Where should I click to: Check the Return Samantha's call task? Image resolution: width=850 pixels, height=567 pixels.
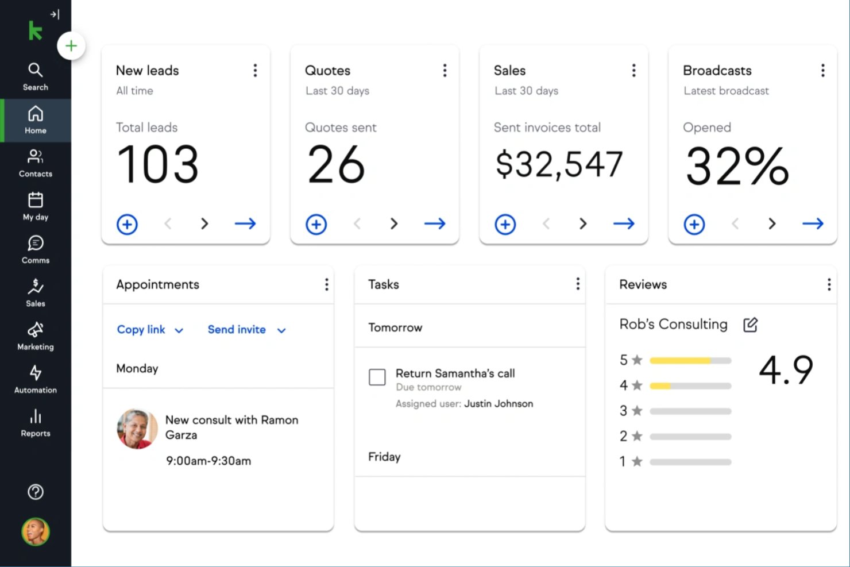coord(377,377)
